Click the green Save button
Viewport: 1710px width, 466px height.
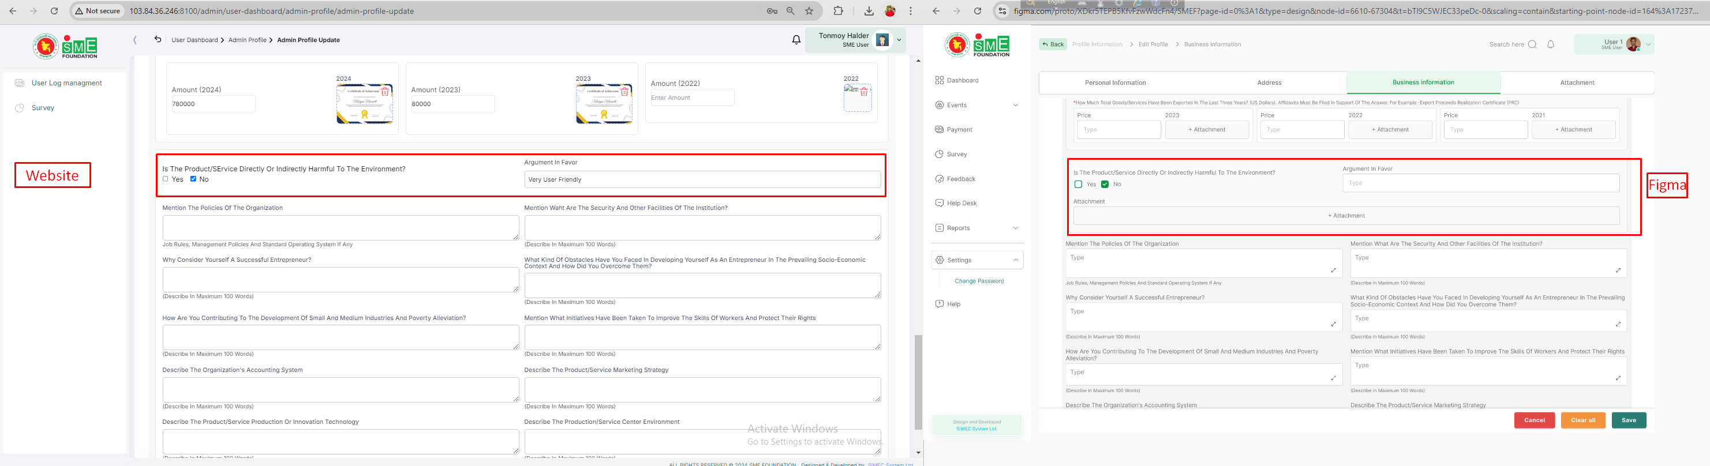[x=1629, y=420]
